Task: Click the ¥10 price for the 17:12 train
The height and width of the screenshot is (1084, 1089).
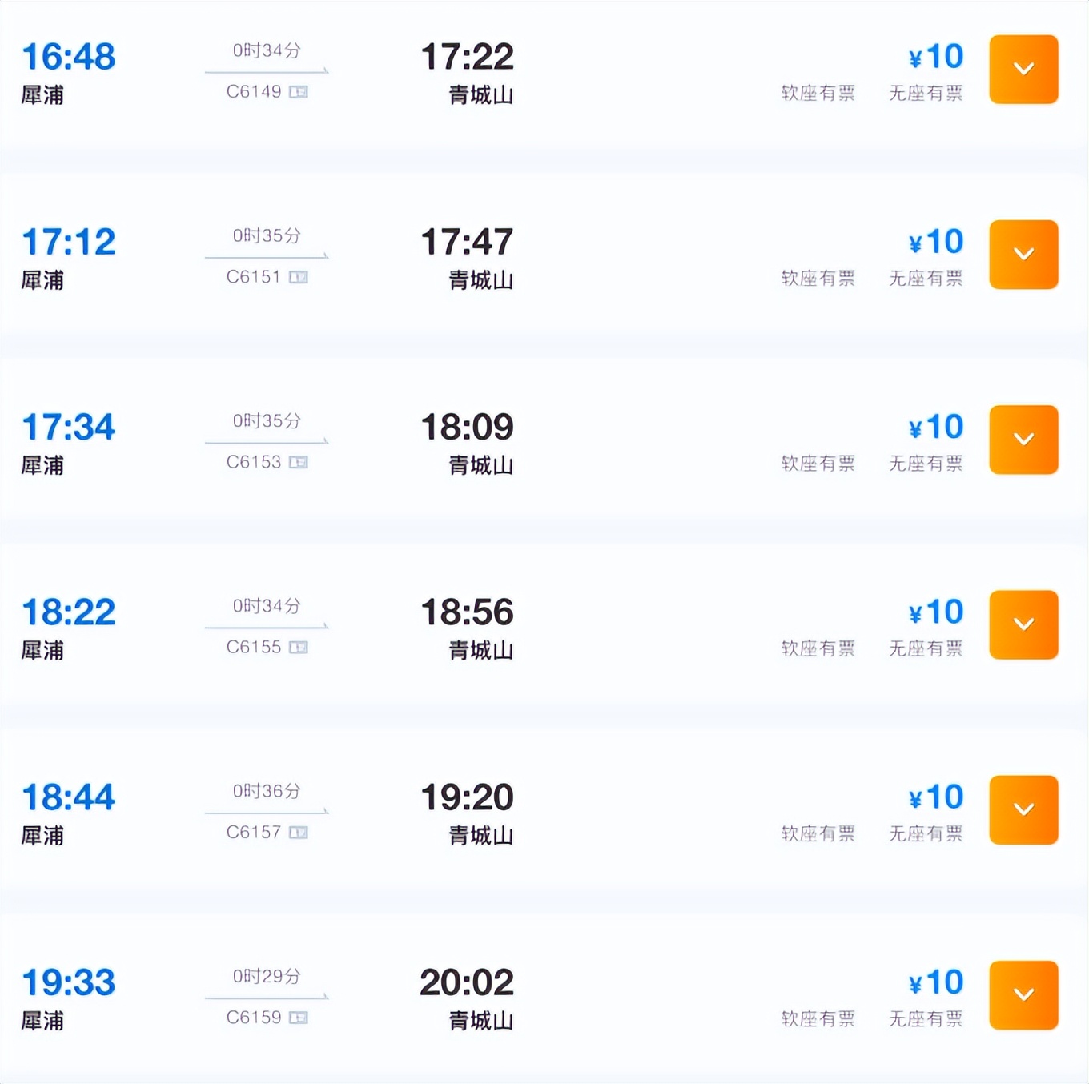Action: [936, 242]
